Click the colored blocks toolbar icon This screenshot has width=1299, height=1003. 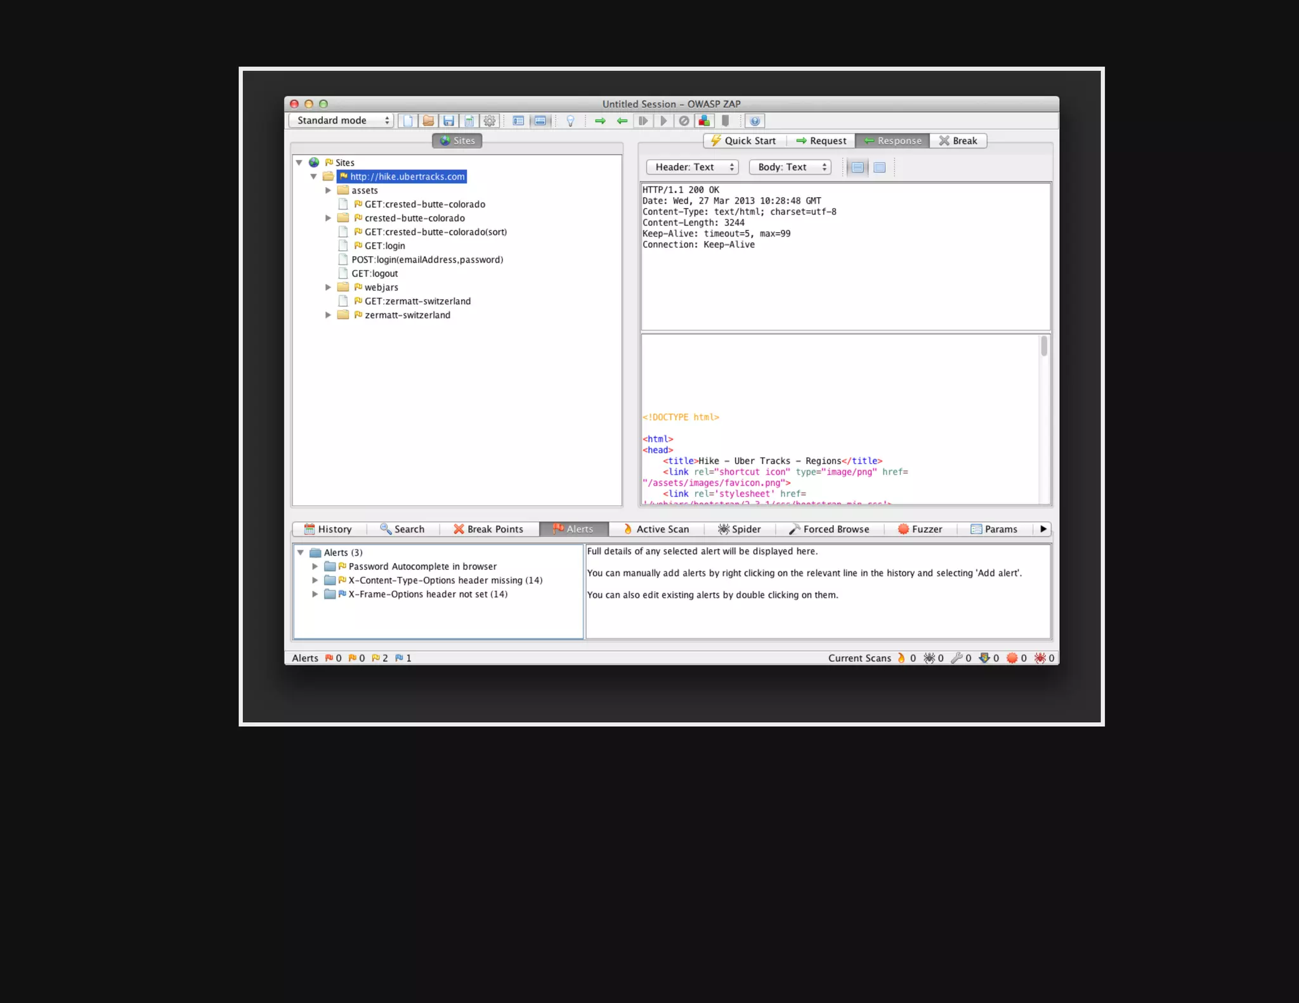[704, 120]
